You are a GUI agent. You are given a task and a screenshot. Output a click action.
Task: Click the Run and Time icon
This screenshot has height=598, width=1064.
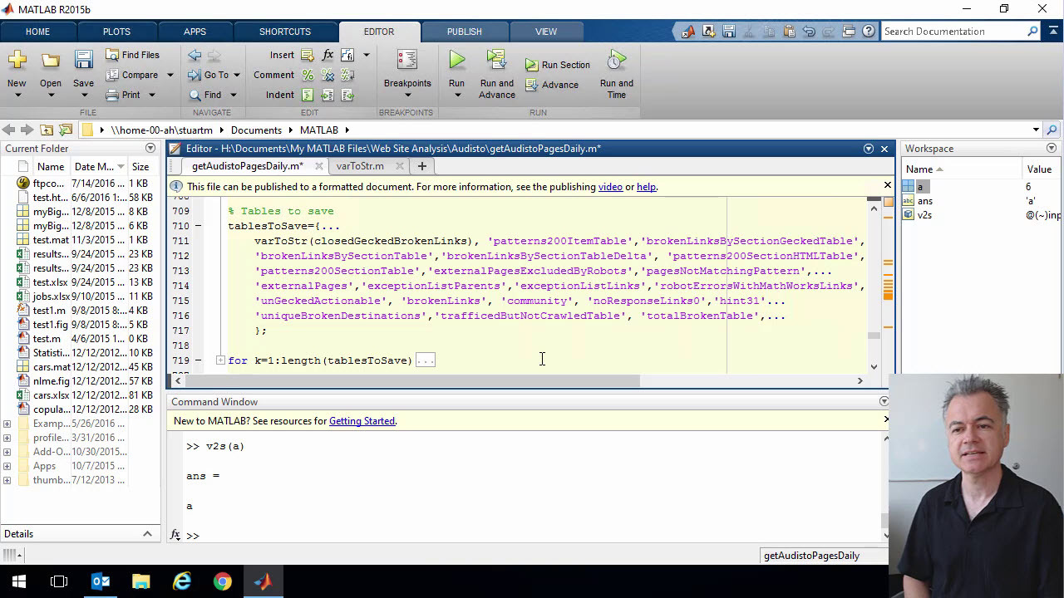pos(616,60)
